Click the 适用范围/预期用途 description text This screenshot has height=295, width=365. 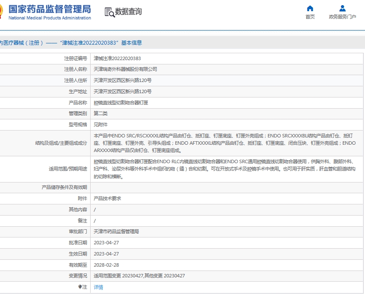click(x=225, y=169)
